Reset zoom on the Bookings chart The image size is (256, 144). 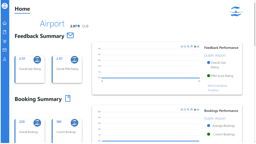[x=195, y=109]
